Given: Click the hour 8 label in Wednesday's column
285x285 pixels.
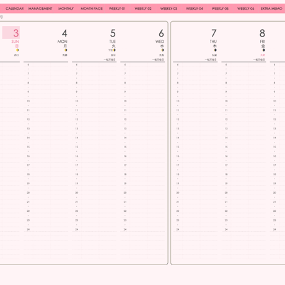Looking at the screenshot, I should pos(125,83).
